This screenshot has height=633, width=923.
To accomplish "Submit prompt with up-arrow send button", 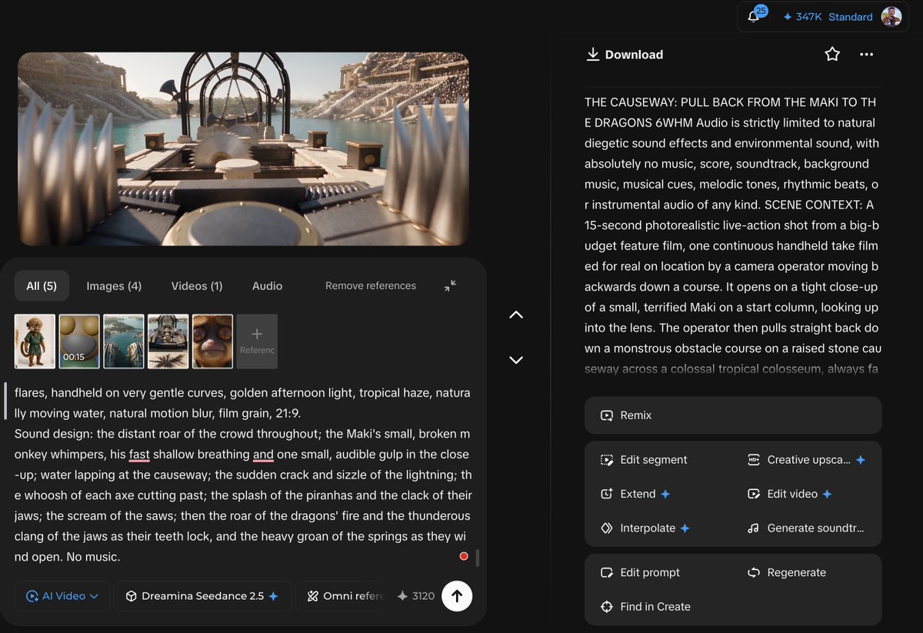I will (457, 596).
